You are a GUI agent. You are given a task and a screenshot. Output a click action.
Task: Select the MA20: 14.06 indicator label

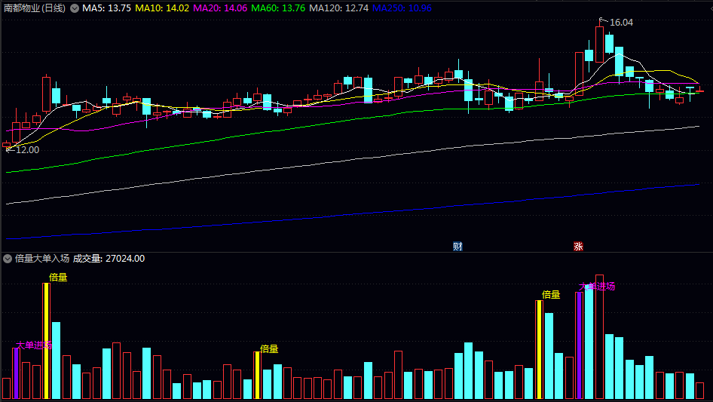(220, 8)
